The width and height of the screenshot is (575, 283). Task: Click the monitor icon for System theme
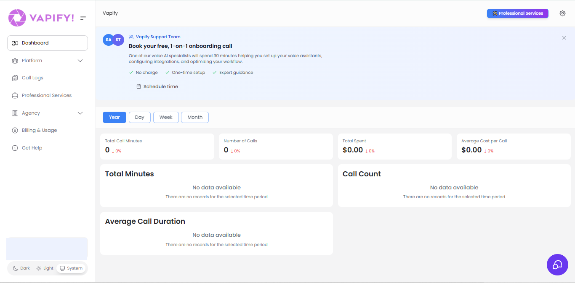coord(62,268)
